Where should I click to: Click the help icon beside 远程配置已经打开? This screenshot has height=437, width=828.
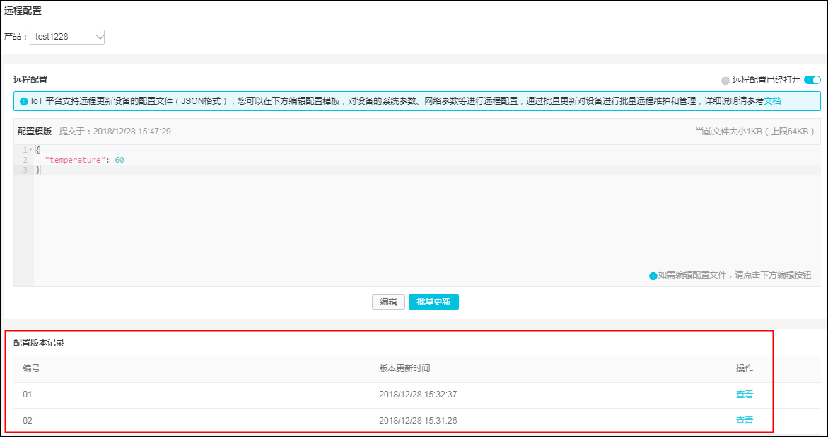725,81
